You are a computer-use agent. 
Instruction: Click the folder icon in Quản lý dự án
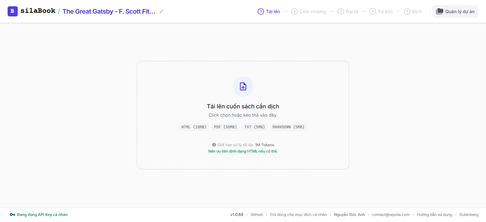pyautogui.click(x=440, y=11)
